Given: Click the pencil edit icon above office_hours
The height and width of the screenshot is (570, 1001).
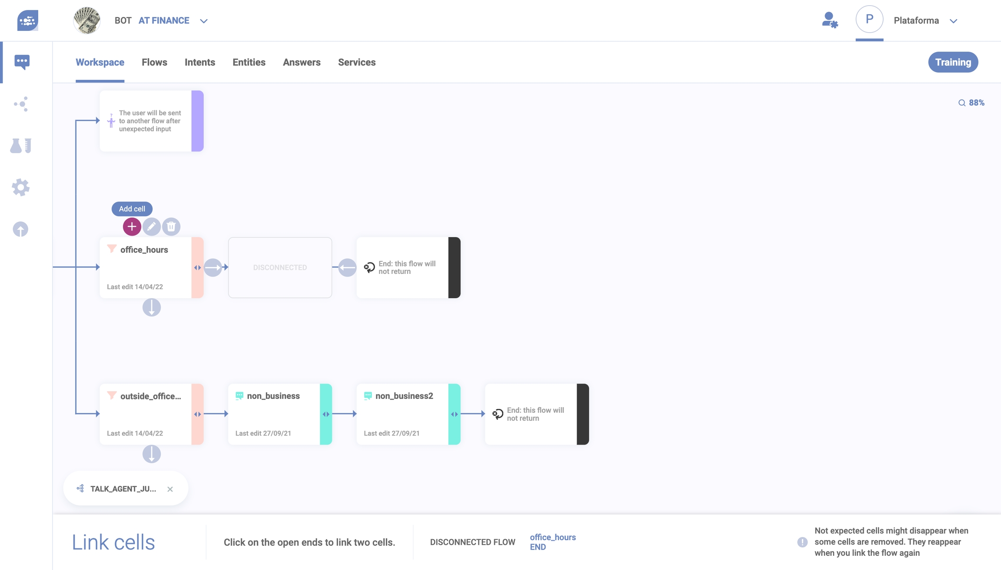Looking at the screenshot, I should click(152, 227).
